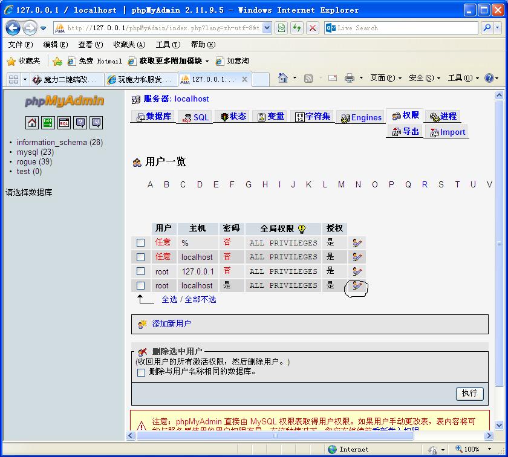Tick the checkbox for the % host user
Viewport: 508px width, 457px height.
click(141, 242)
